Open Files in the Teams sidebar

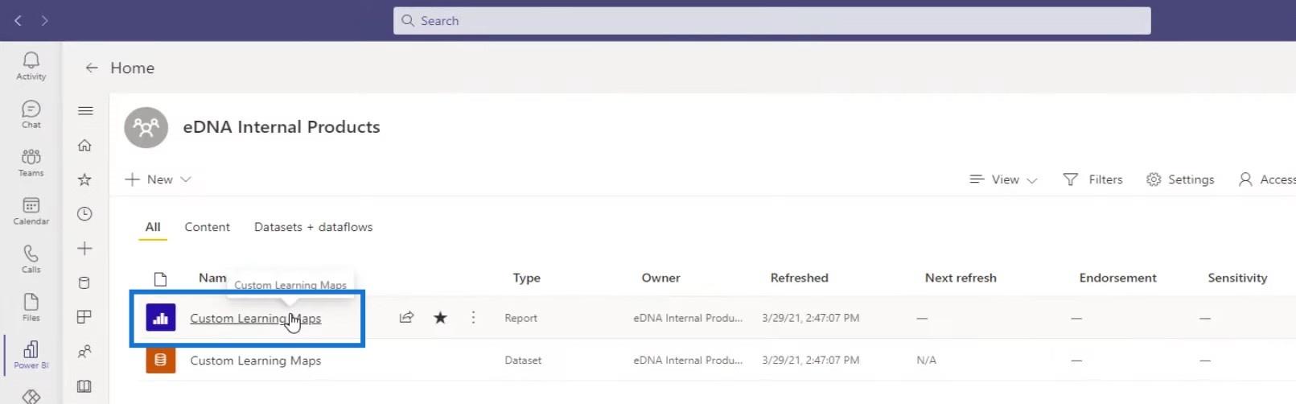pos(31,307)
